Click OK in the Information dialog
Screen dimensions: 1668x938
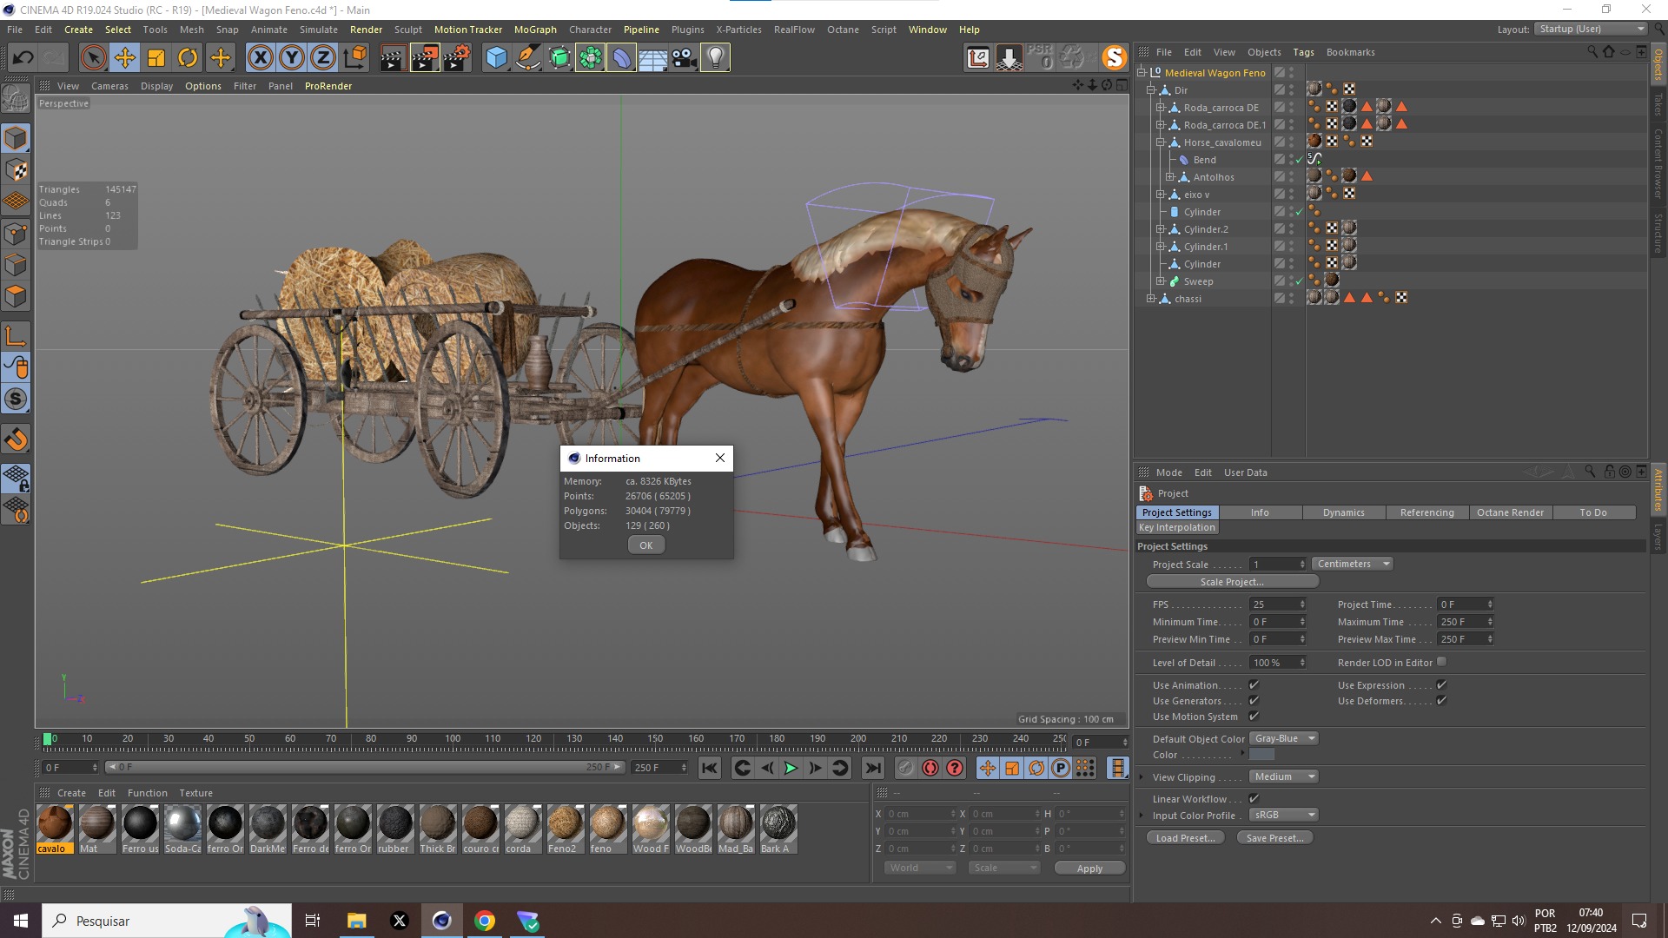tap(646, 545)
